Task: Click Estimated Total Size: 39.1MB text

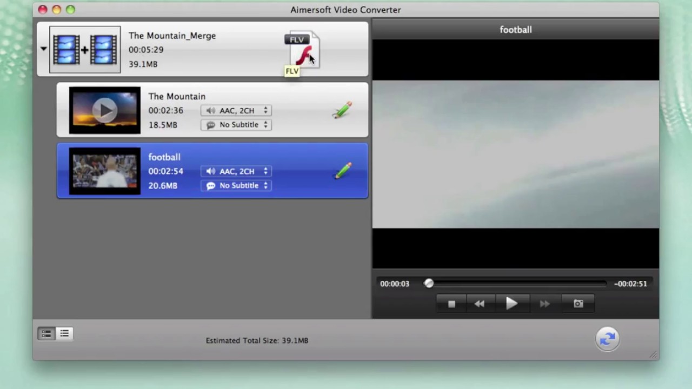Action: 257,340
